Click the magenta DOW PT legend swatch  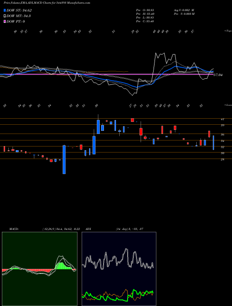(x=5, y=21)
